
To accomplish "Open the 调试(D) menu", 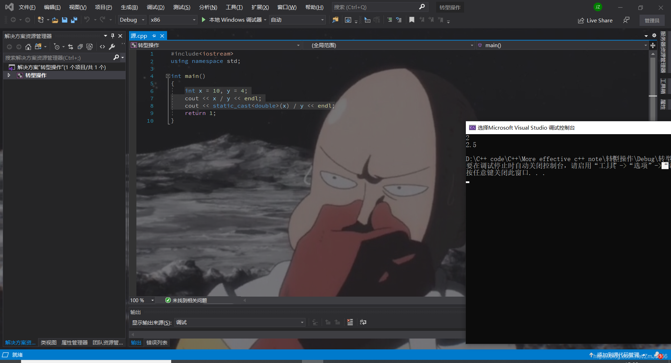I will coord(156,7).
